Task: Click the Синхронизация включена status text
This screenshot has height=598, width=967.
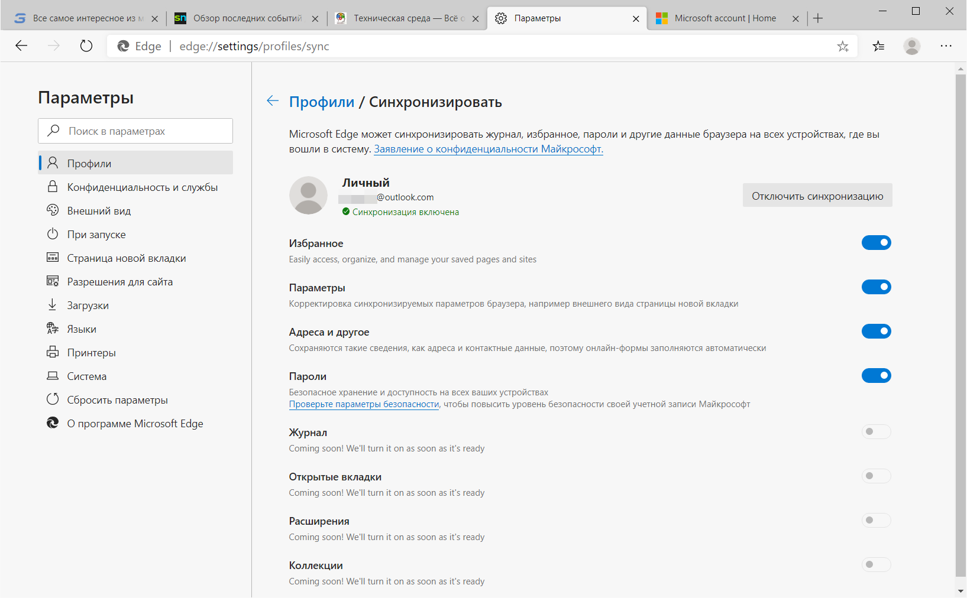Action: [406, 212]
